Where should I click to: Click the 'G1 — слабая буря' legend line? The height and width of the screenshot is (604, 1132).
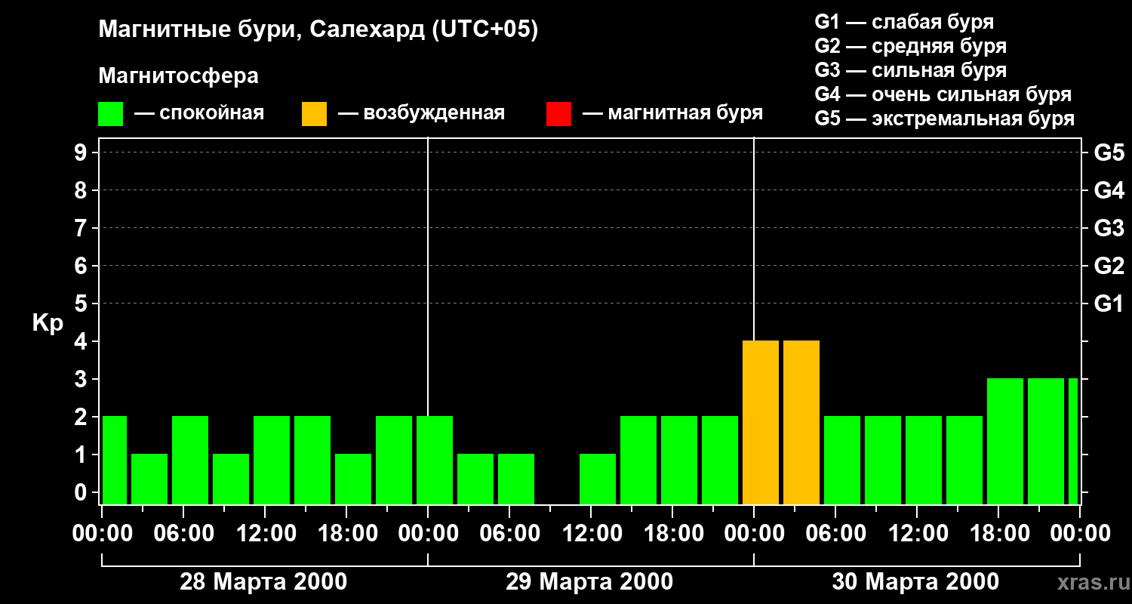(904, 22)
